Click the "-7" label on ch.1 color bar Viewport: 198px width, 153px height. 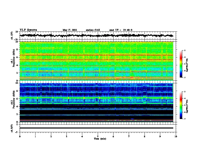click(184, 77)
